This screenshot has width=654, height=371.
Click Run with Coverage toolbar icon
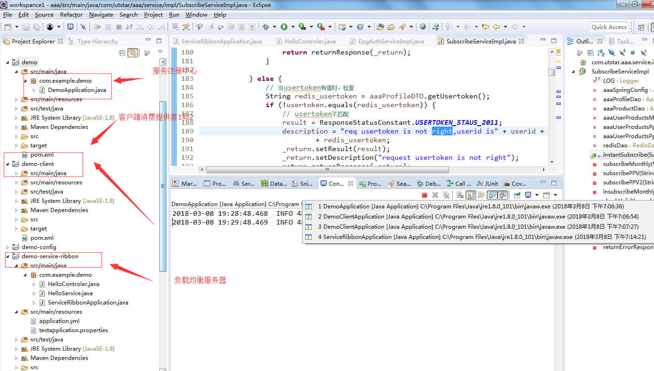point(302,27)
